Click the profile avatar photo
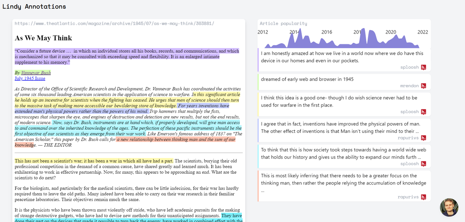The image size is (465, 222). (x=449, y=207)
